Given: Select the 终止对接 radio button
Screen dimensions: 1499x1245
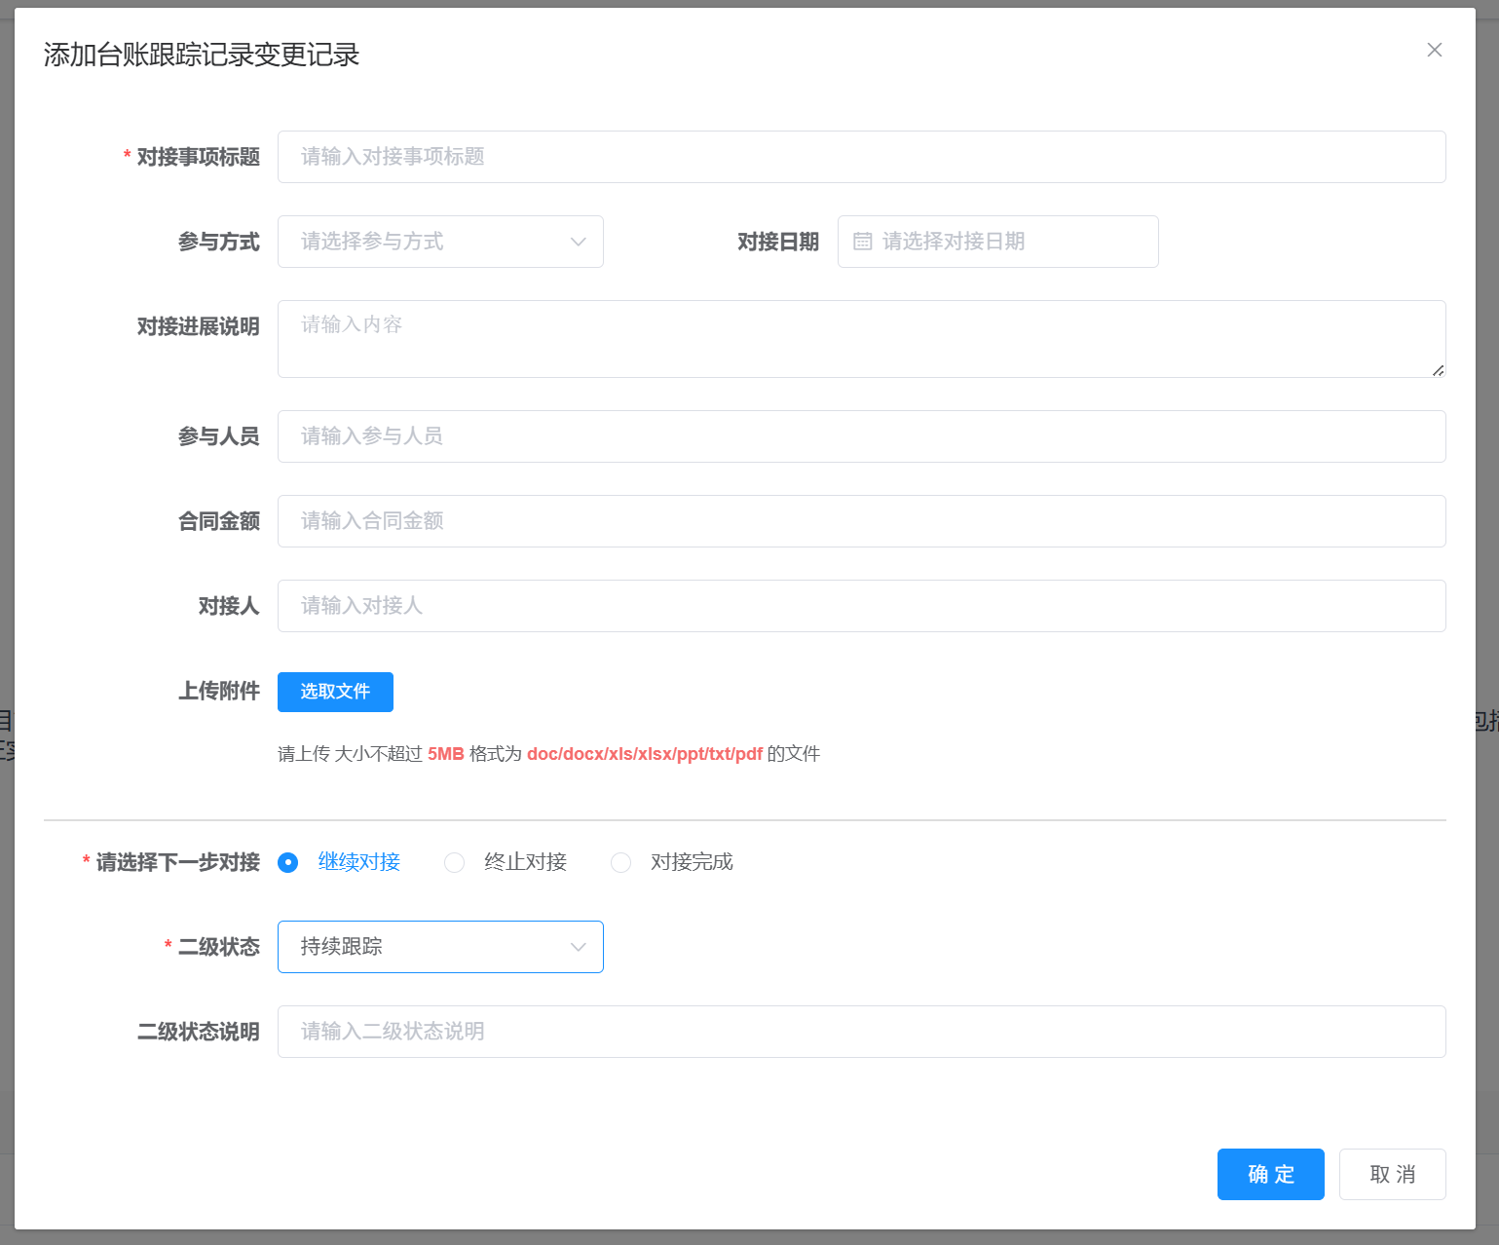Looking at the screenshot, I should [x=454, y=862].
